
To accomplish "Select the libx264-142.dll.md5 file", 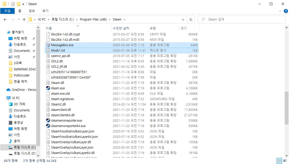I will [x=65, y=40].
